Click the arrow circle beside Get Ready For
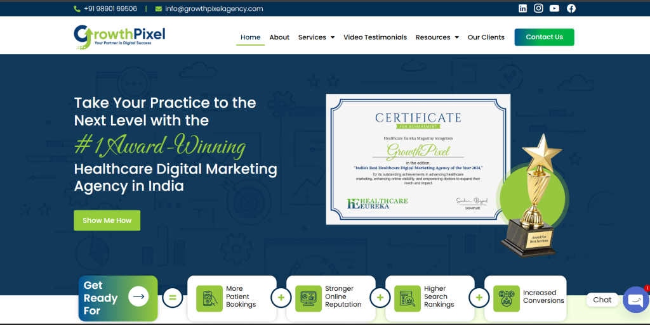650x325 pixels. [138, 296]
